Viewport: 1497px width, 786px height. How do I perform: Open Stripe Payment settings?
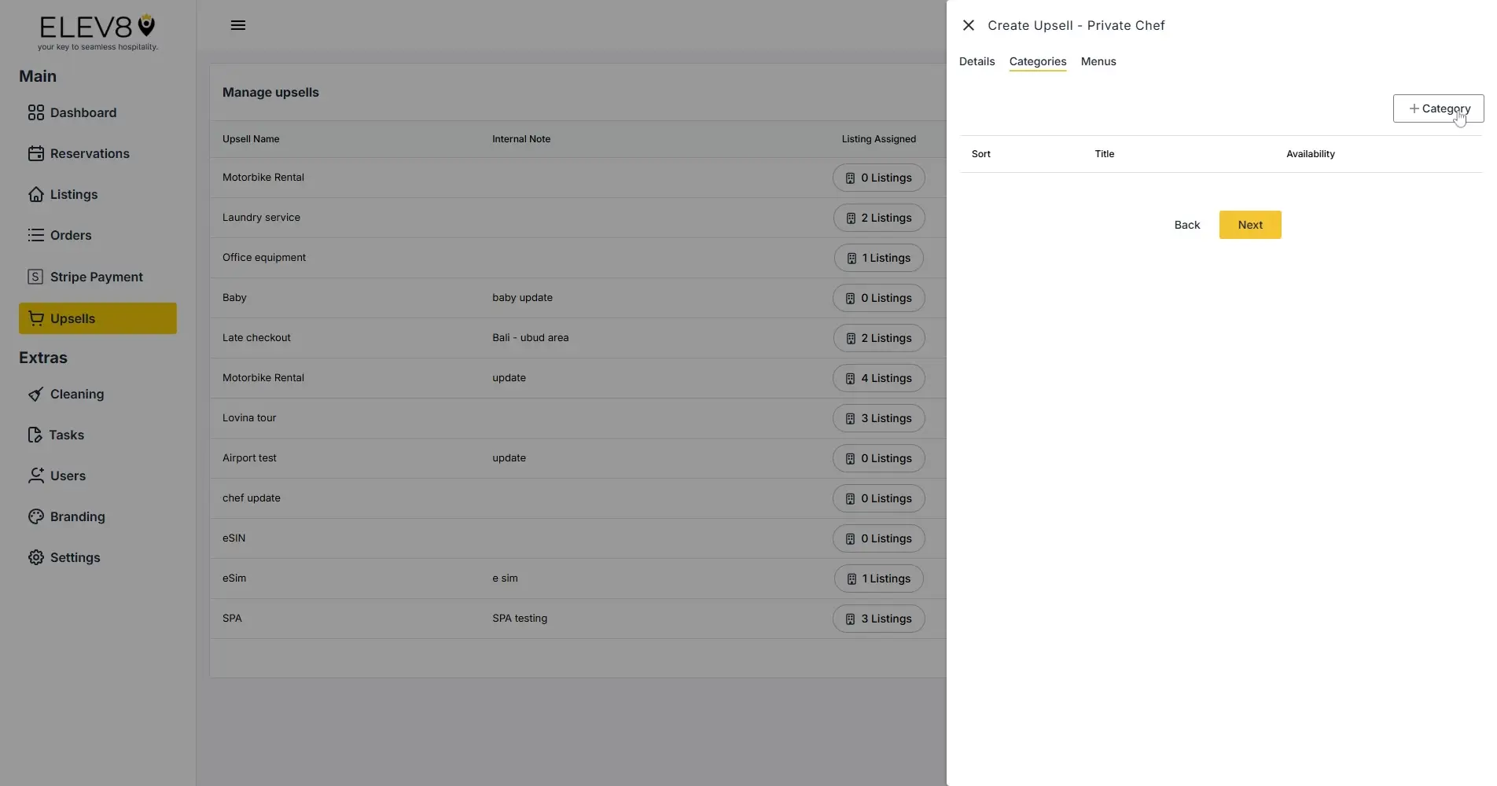(37, 276)
